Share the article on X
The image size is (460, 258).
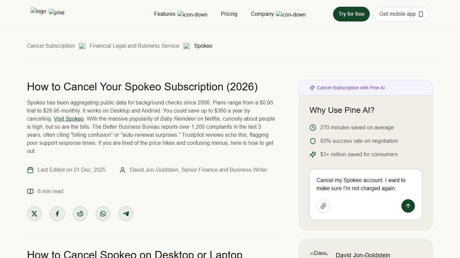pyautogui.click(x=34, y=213)
